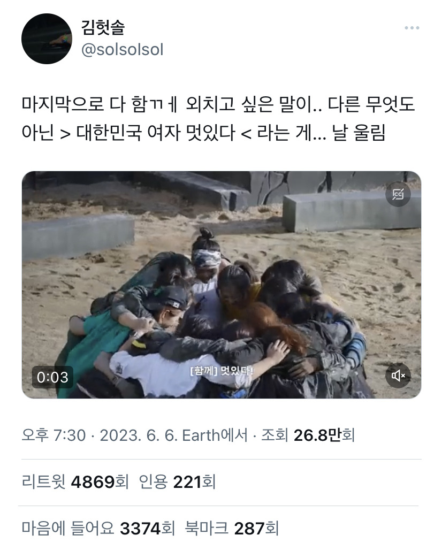Play the video thumbnail of the huddle
The image size is (434, 543).
pyautogui.click(x=222, y=285)
